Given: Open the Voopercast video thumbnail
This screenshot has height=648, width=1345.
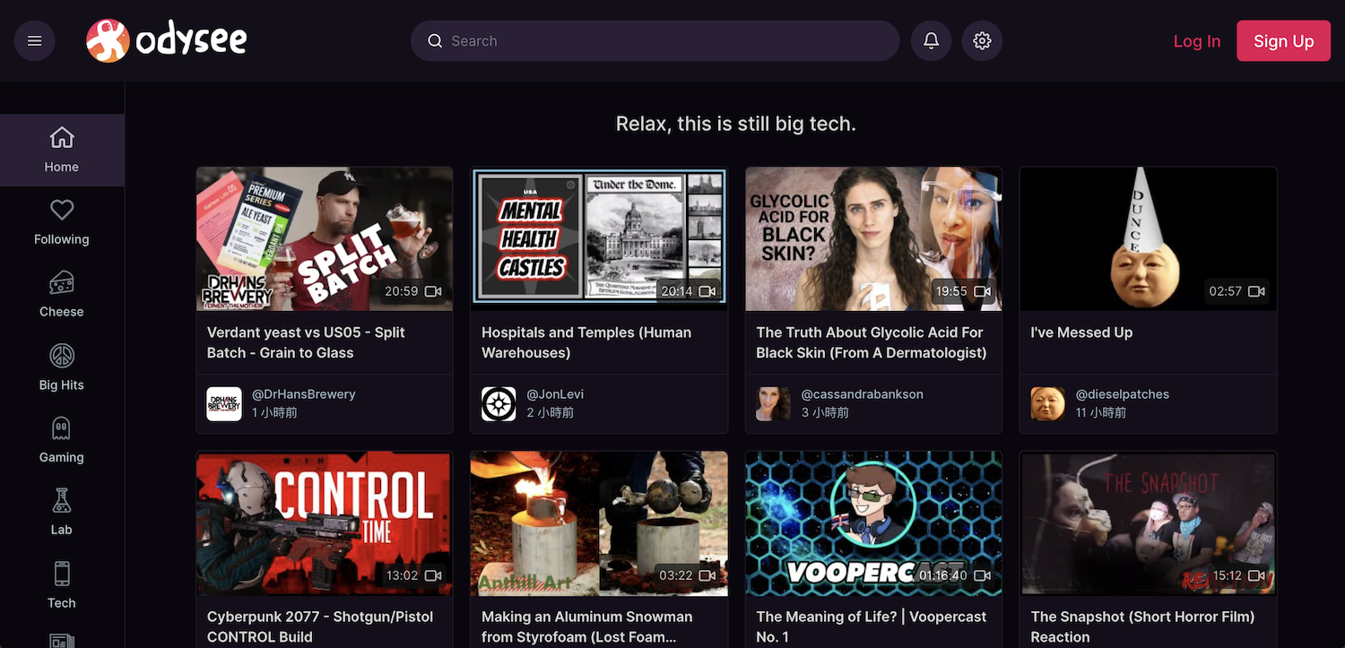Looking at the screenshot, I should [x=873, y=523].
